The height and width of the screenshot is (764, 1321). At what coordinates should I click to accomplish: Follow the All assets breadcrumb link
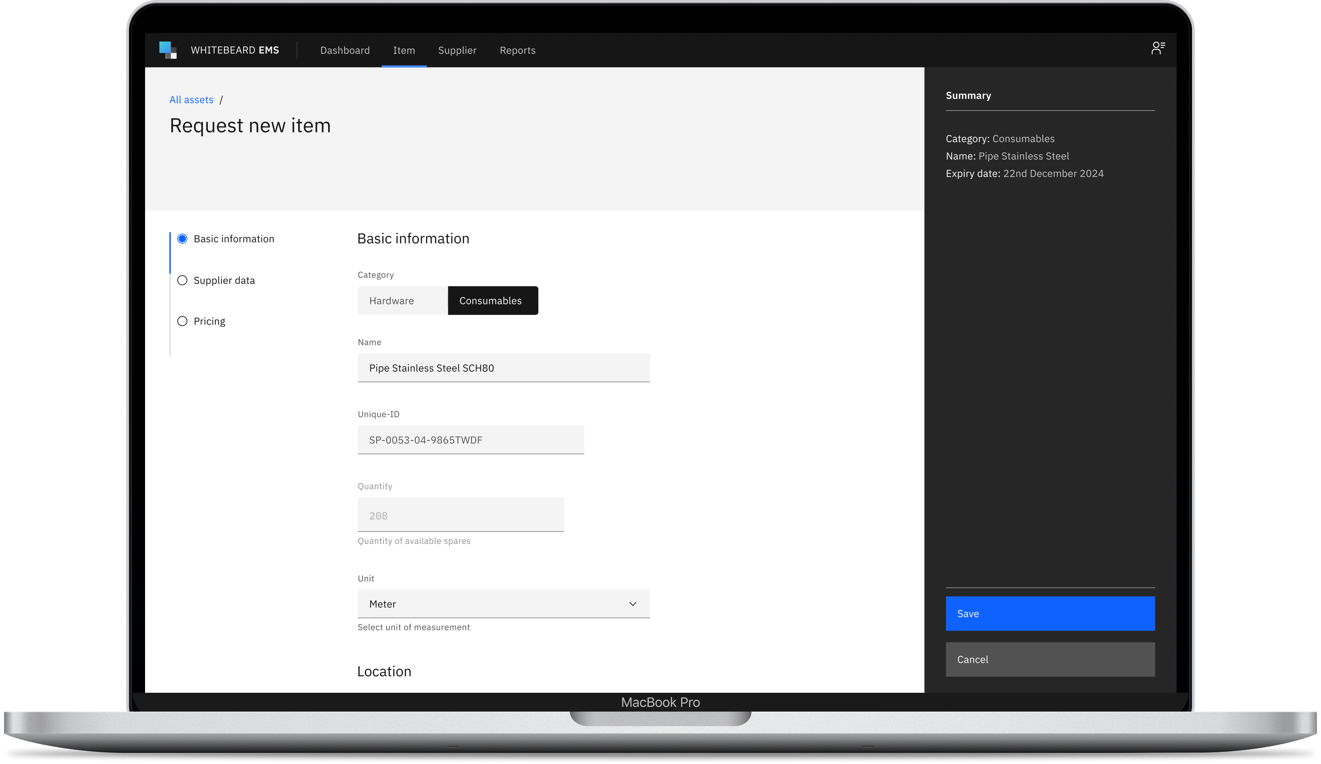click(x=191, y=100)
